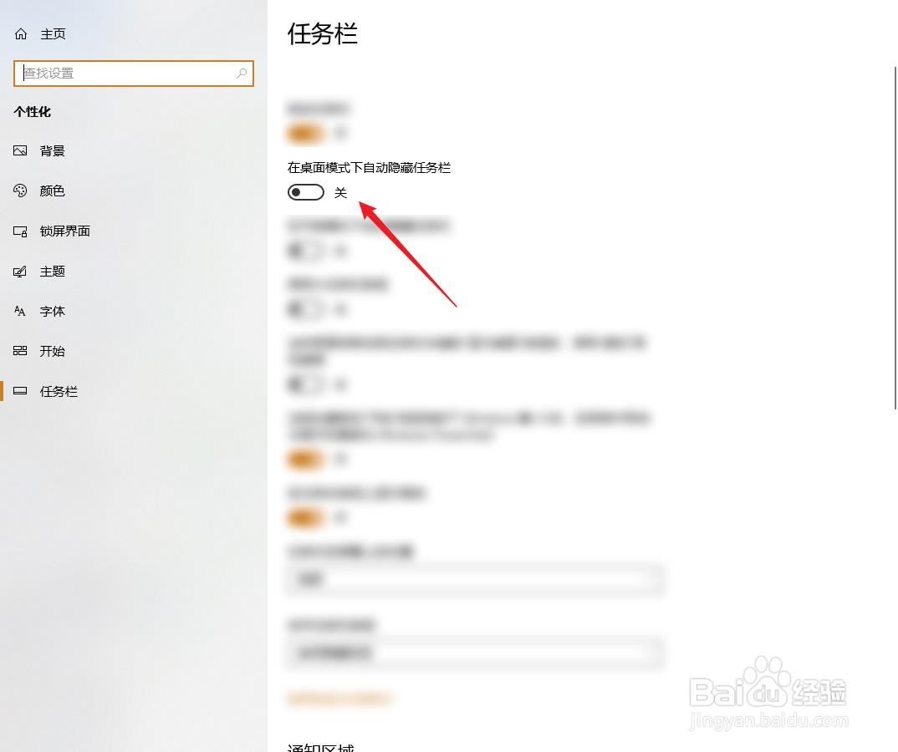Click the 开始 tiles icon
This screenshot has width=898, height=752.
click(20, 351)
